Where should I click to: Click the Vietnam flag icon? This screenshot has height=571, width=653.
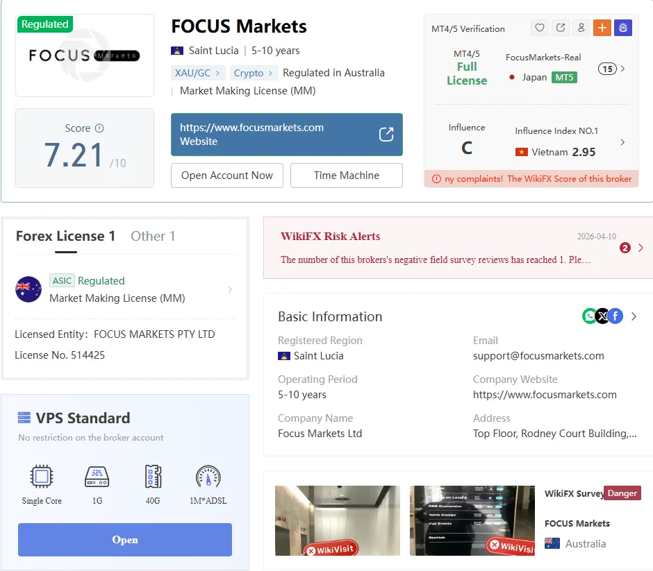coord(522,152)
